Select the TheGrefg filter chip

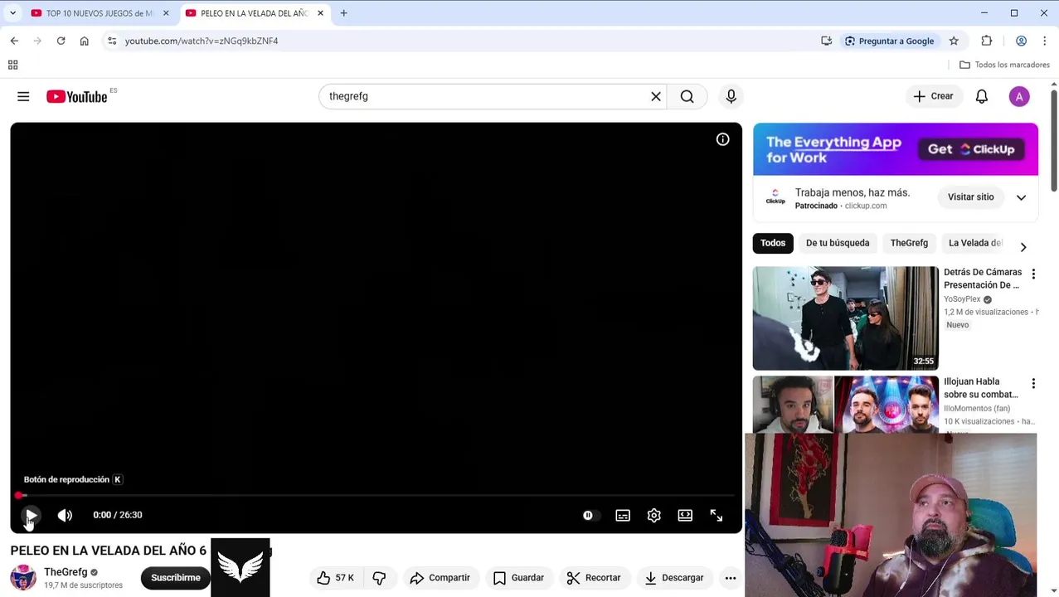[909, 243]
